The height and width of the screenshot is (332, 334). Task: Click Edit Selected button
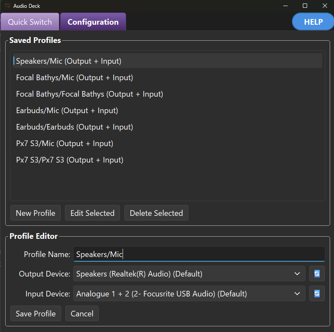[92, 213]
